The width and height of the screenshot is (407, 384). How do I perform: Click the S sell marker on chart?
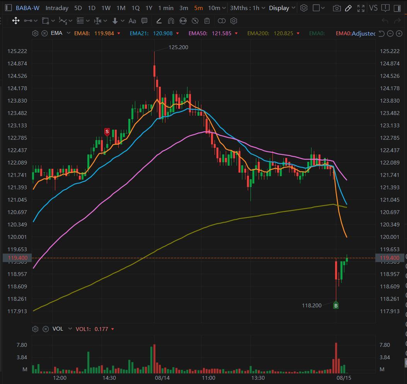pyautogui.click(x=107, y=132)
